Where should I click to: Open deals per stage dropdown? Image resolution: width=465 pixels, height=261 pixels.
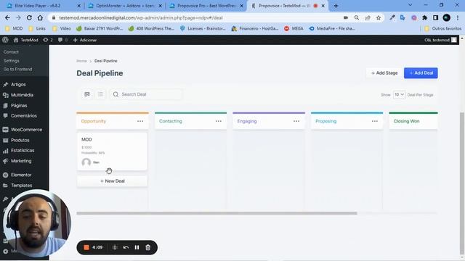[x=399, y=94]
